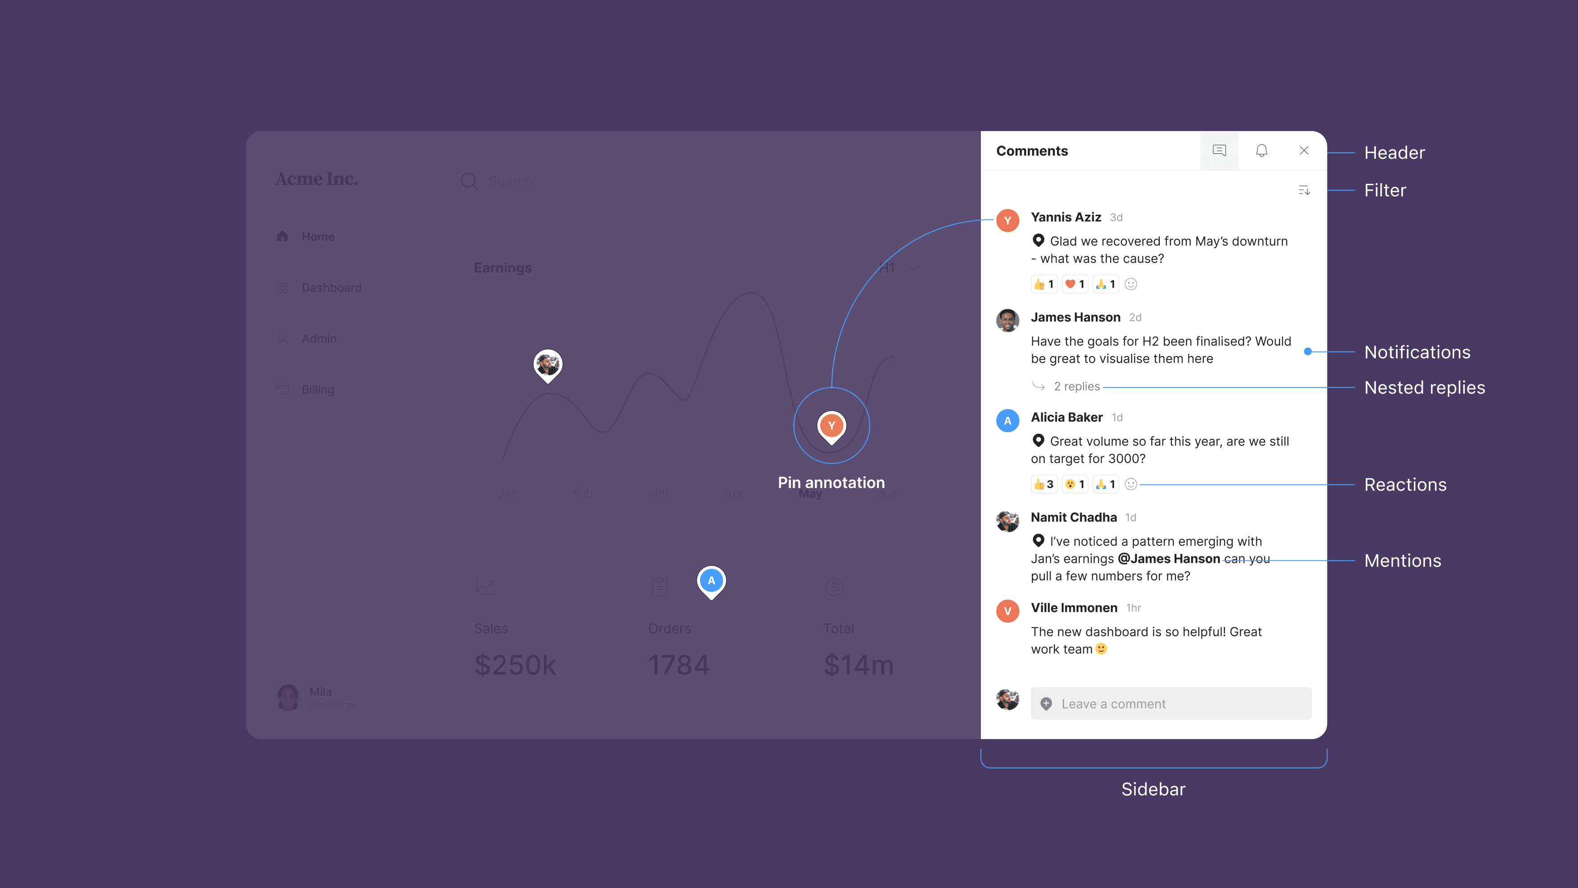Click the search icon in top bar
The width and height of the screenshot is (1578, 888).
(468, 180)
